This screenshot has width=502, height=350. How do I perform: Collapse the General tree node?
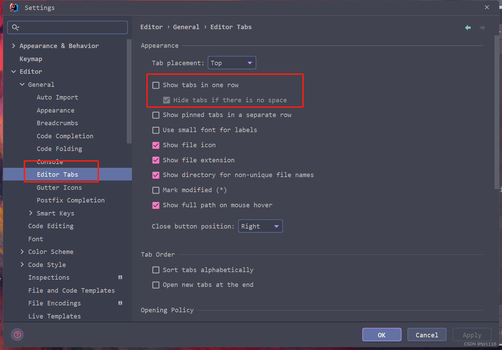pos(22,84)
